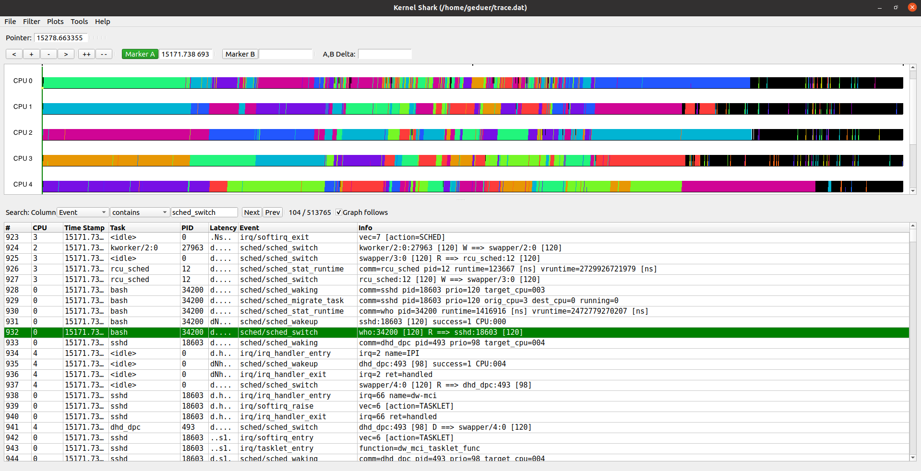Open the search Column dropdown showing Event
This screenshot has width=921, height=471.
pyautogui.click(x=82, y=212)
